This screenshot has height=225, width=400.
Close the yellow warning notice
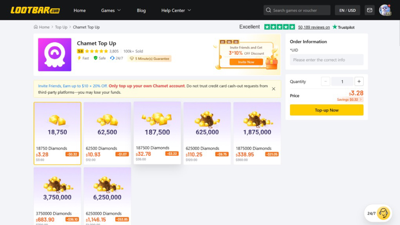[273, 89]
